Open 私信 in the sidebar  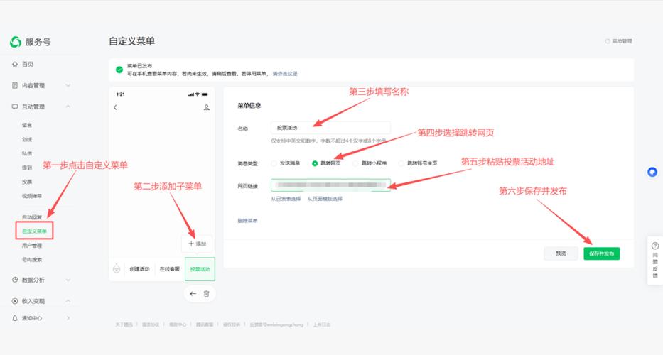coord(27,153)
